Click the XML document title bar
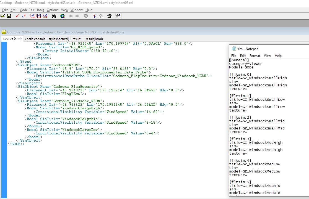This screenshot has height=199, width=309. click(x=154, y=32)
